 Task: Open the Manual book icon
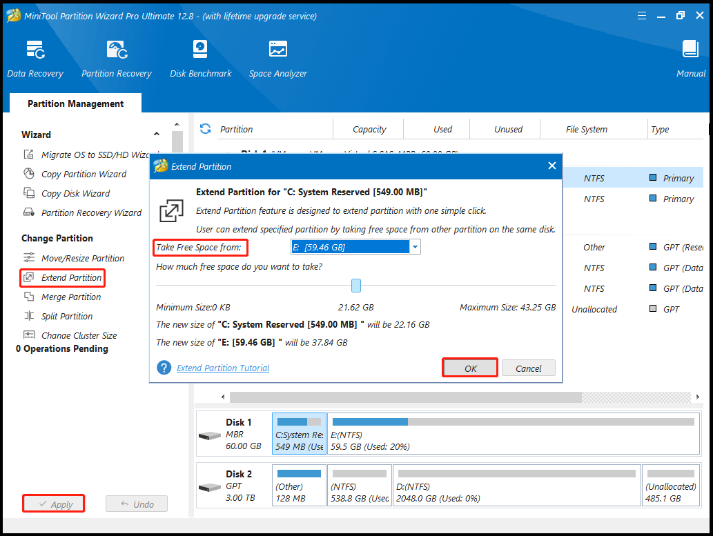pos(690,59)
